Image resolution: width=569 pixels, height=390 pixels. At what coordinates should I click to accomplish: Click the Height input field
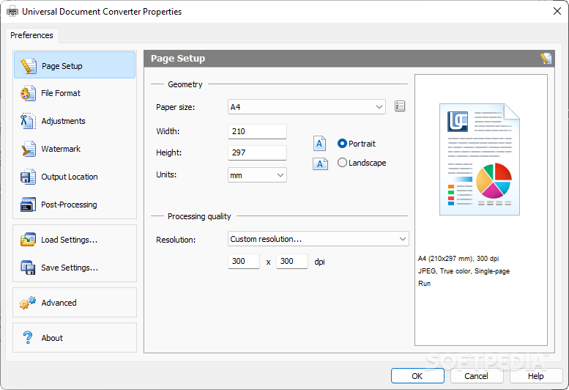257,152
